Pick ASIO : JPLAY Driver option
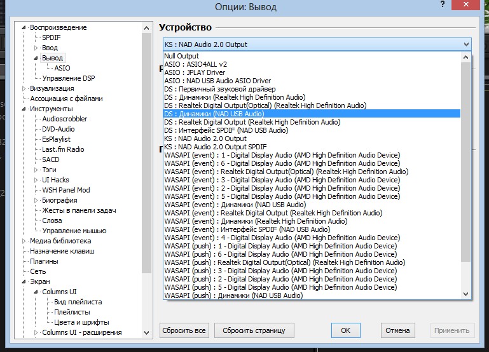489x352 pixels. click(x=312, y=72)
